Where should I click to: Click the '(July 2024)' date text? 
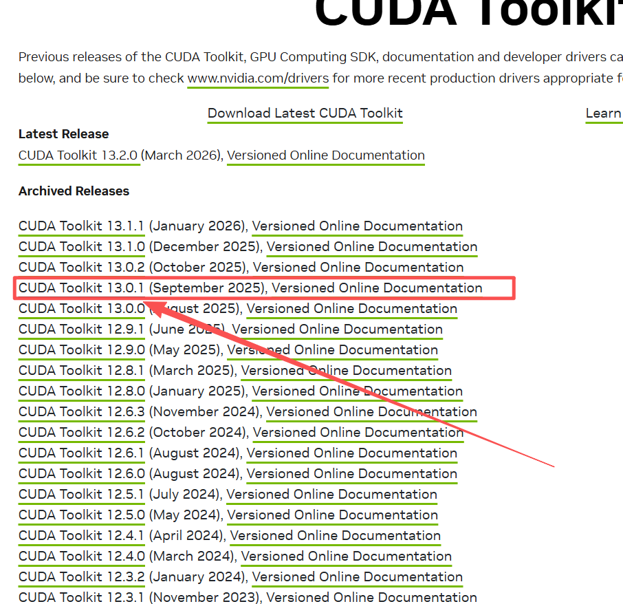click(186, 495)
